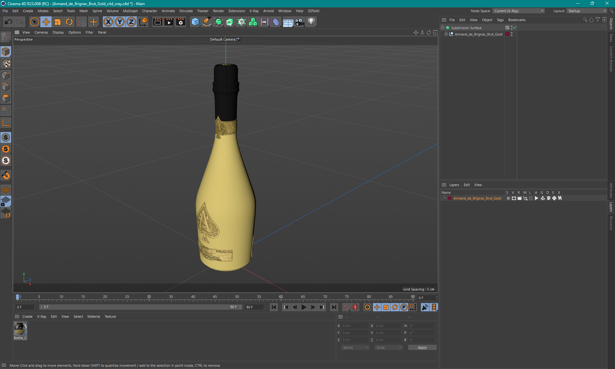The width and height of the screenshot is (615, 369).
Task: Click object's layer color swatch
Action: (507, 34)
